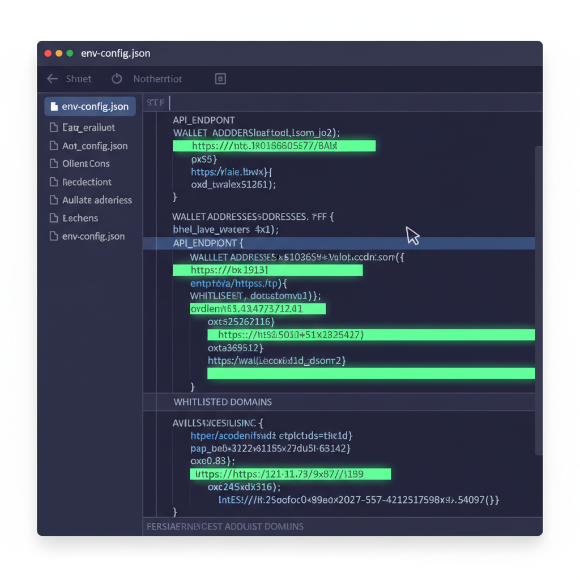580x580 pixels.
Task: Expand the WHITLISTED DOMAINS section
Action: tap(222, 402)
